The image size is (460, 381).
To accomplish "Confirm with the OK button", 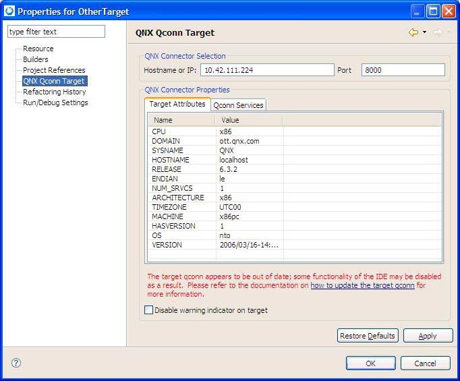I will 370,363.
